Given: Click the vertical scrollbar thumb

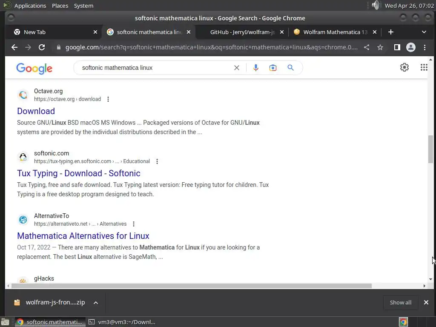Looking at the screenshot, I should pyautogui.click(x=430, y=149).
